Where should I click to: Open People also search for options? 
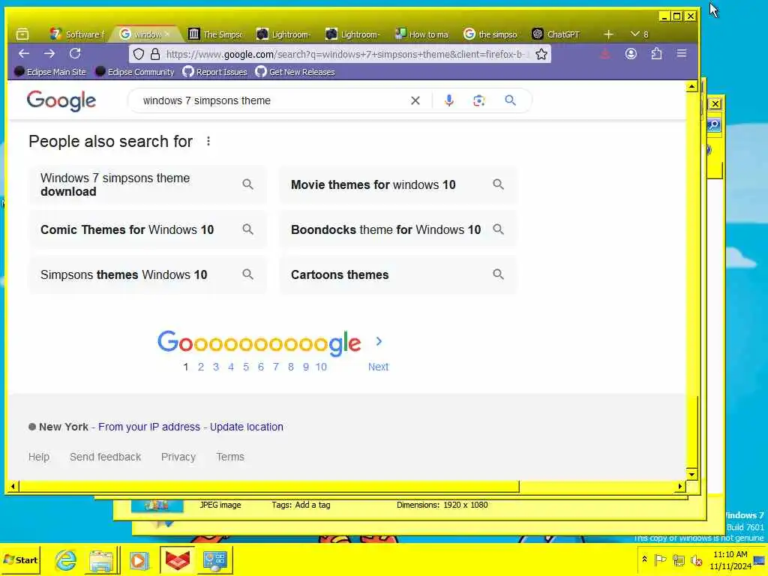coord(208,141)
